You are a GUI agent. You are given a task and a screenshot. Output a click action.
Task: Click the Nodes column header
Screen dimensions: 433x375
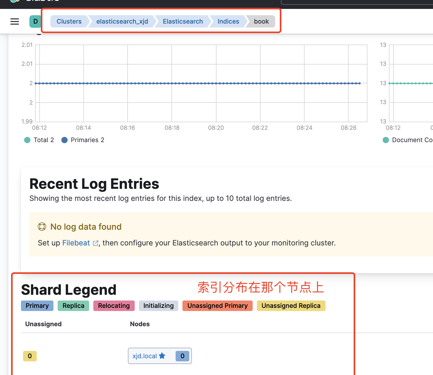tap(140, 324)
